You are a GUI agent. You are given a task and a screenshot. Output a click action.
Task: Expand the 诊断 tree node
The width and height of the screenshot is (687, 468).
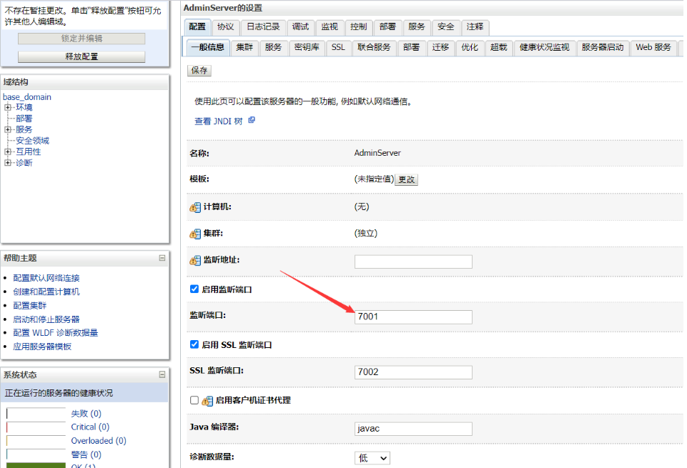tap(8, 162)
